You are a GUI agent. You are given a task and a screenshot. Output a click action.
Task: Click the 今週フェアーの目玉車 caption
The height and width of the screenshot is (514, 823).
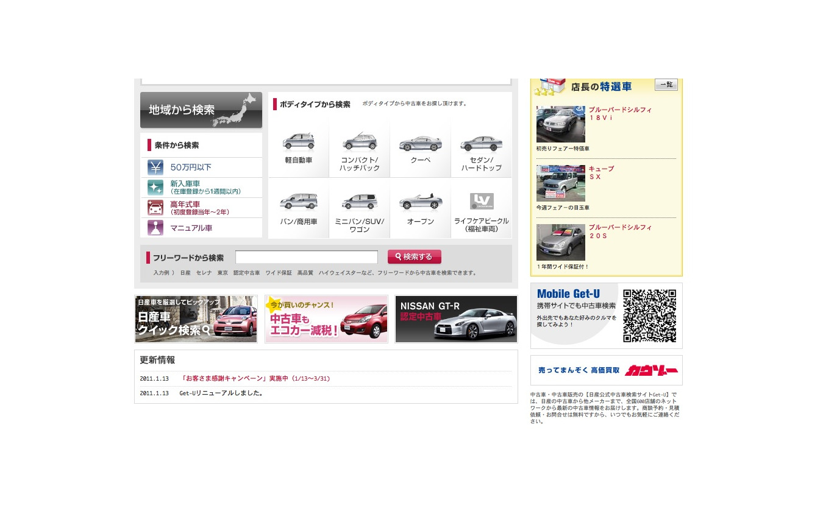[563, 208]
